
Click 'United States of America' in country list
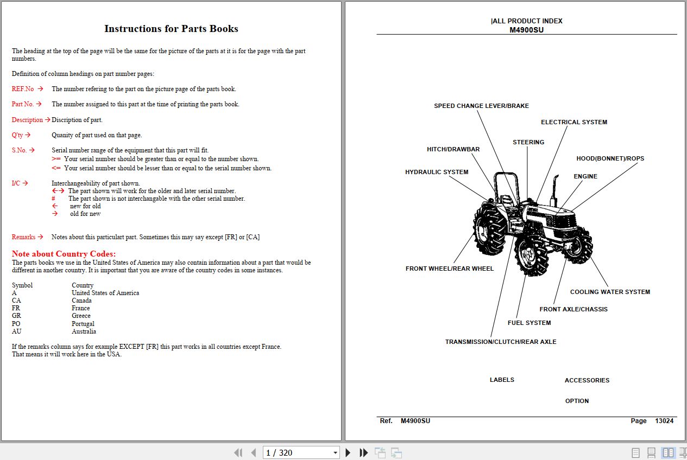point(105,293)
